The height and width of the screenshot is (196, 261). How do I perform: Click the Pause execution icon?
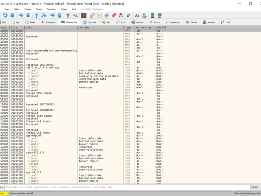(x=28, y=15)
